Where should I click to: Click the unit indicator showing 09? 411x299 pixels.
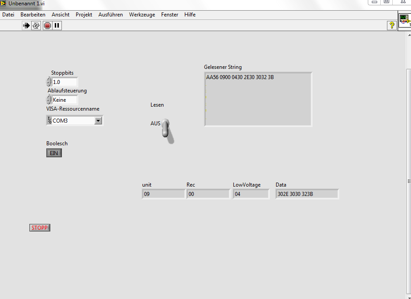pyautogui.click(x=163, y=194)
